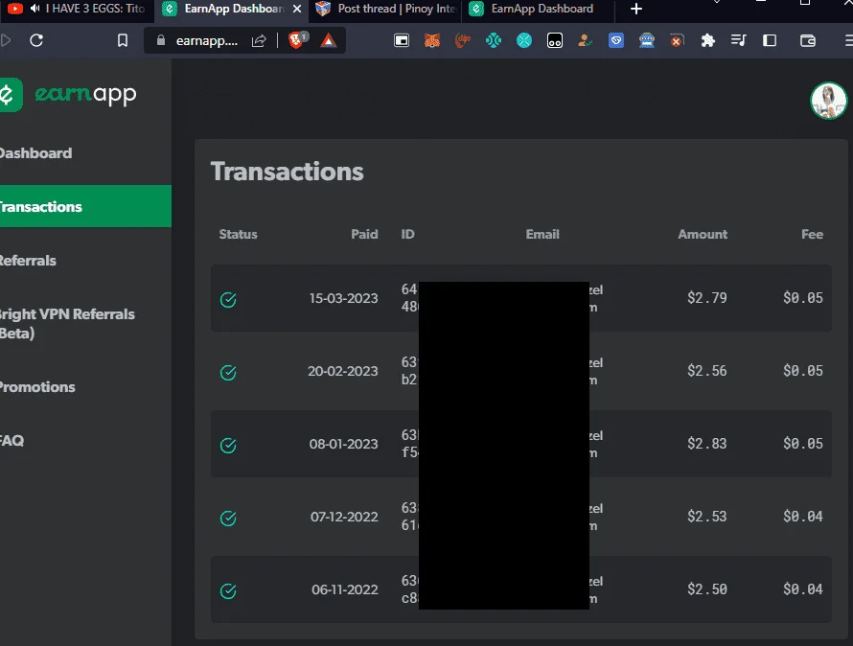Click the Status column header
The height and width of the screenshot is (646, 853).
click(239, 234)
